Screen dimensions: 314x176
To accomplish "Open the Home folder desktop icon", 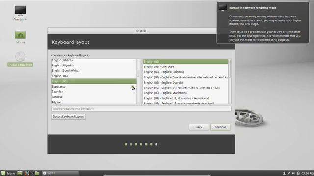I will click(x=20, y=37).
